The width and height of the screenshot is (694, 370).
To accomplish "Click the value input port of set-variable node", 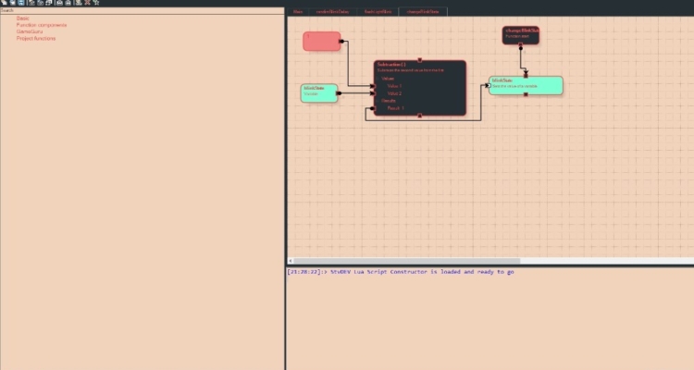I will pos(490,85).
